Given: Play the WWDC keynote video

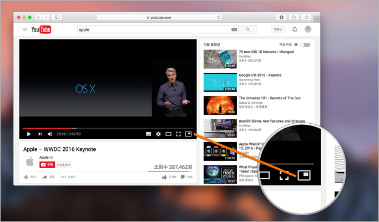Looking at the screenshot, I should [29, 134].
